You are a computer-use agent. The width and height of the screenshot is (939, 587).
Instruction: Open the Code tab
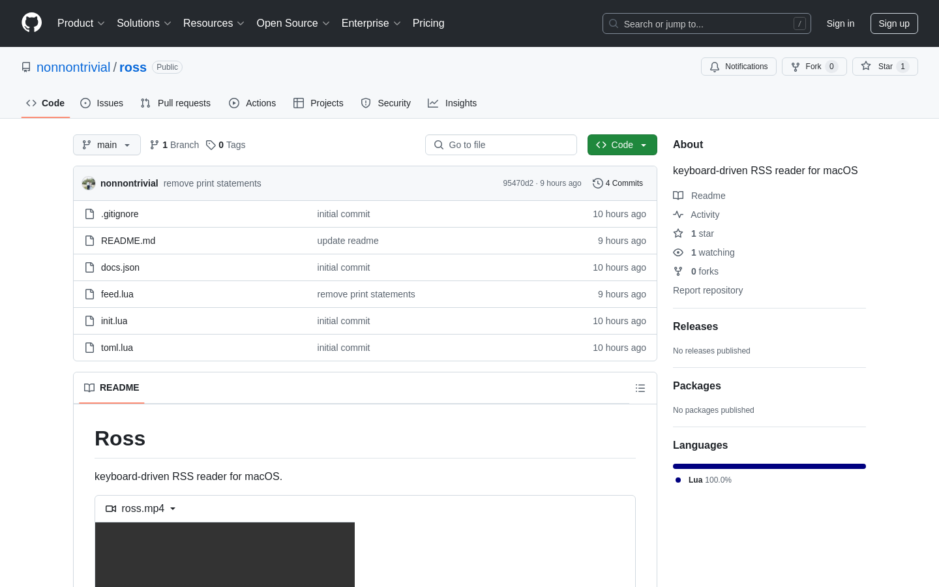(46, 103)
